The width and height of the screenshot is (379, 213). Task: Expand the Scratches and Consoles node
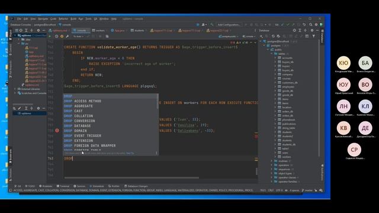click(x=15, y=93)
